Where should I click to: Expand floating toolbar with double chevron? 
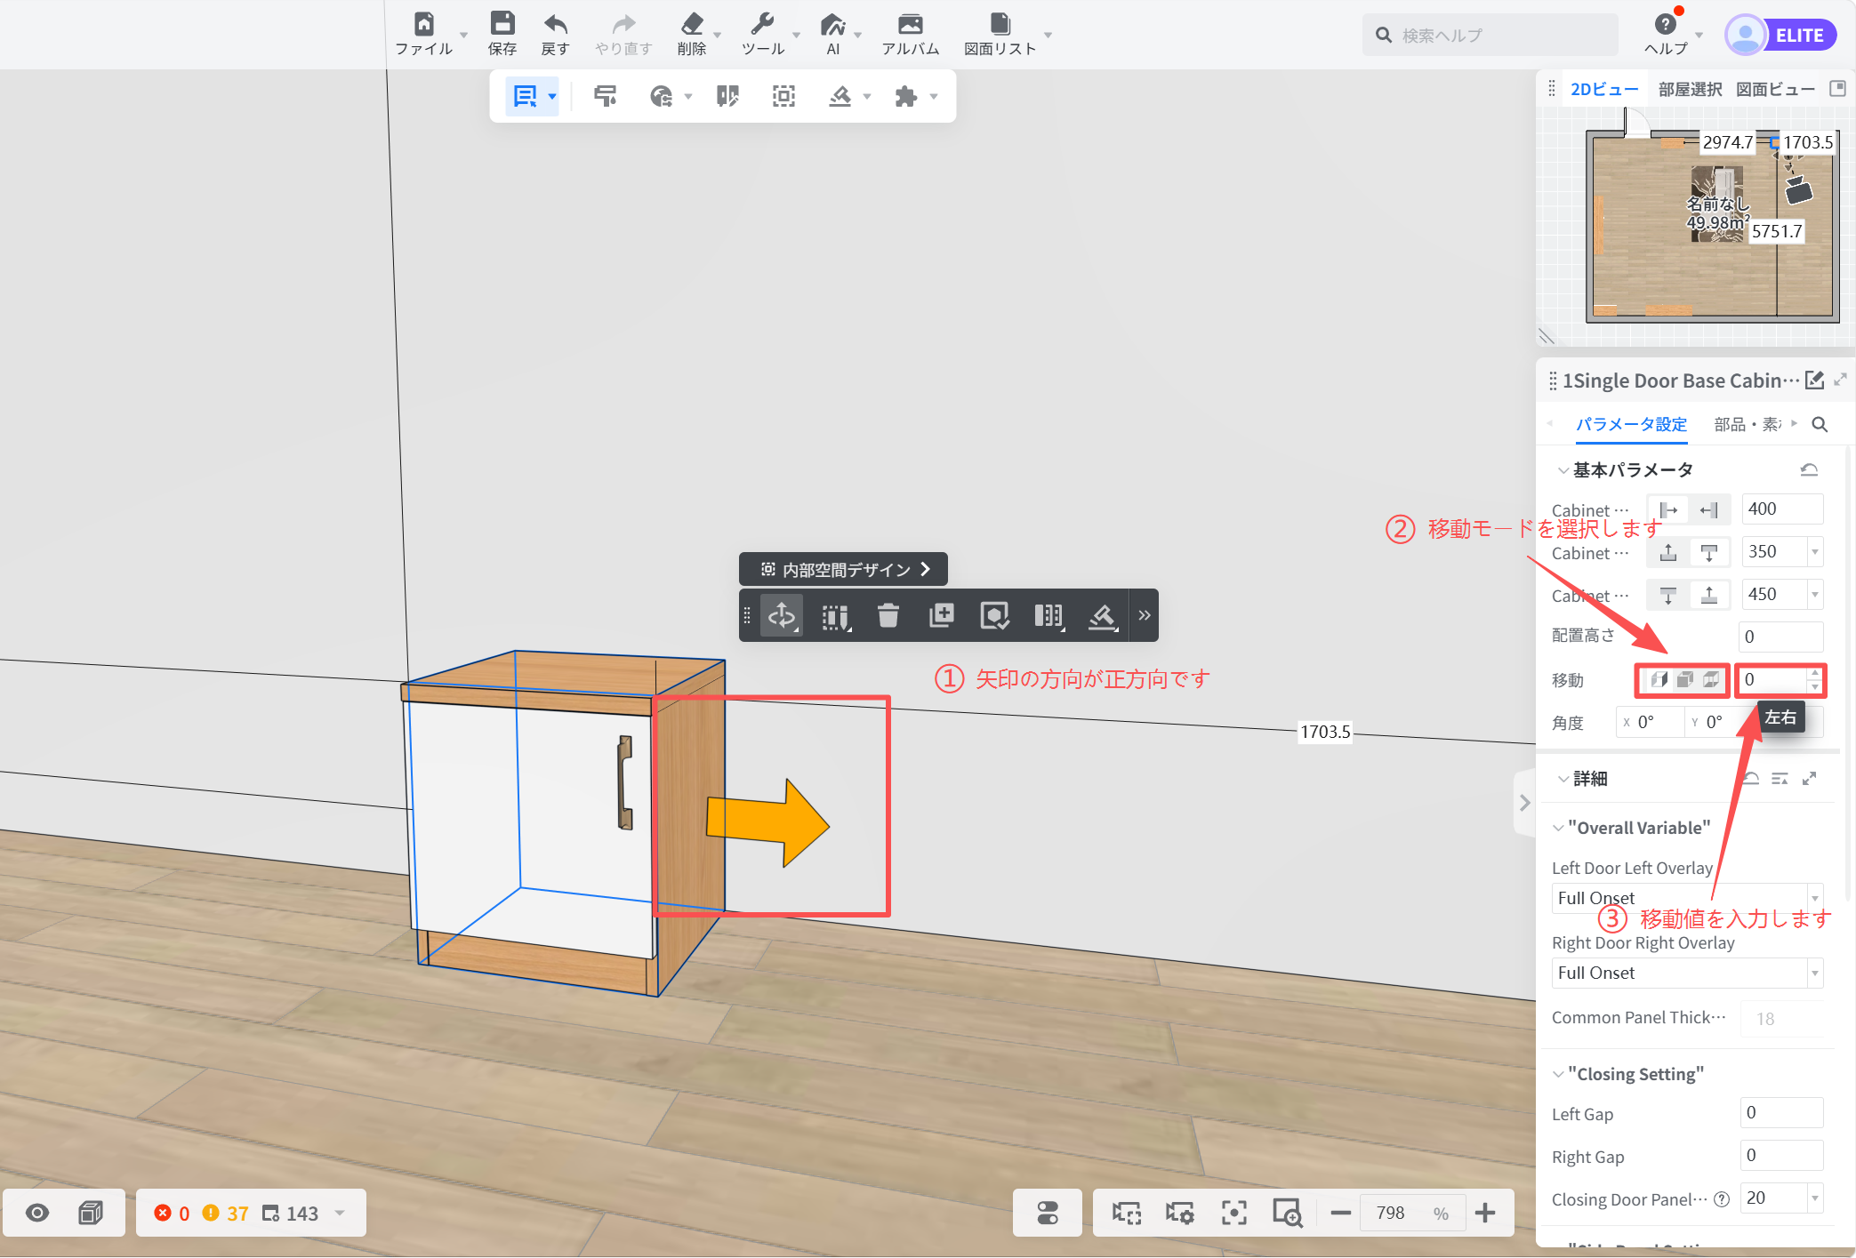tap(1145, 615)
